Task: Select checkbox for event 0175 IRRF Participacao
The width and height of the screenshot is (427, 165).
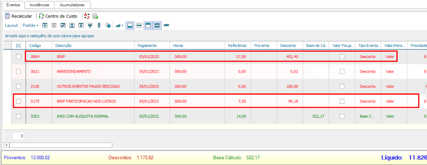Action: tap(19, 101)
